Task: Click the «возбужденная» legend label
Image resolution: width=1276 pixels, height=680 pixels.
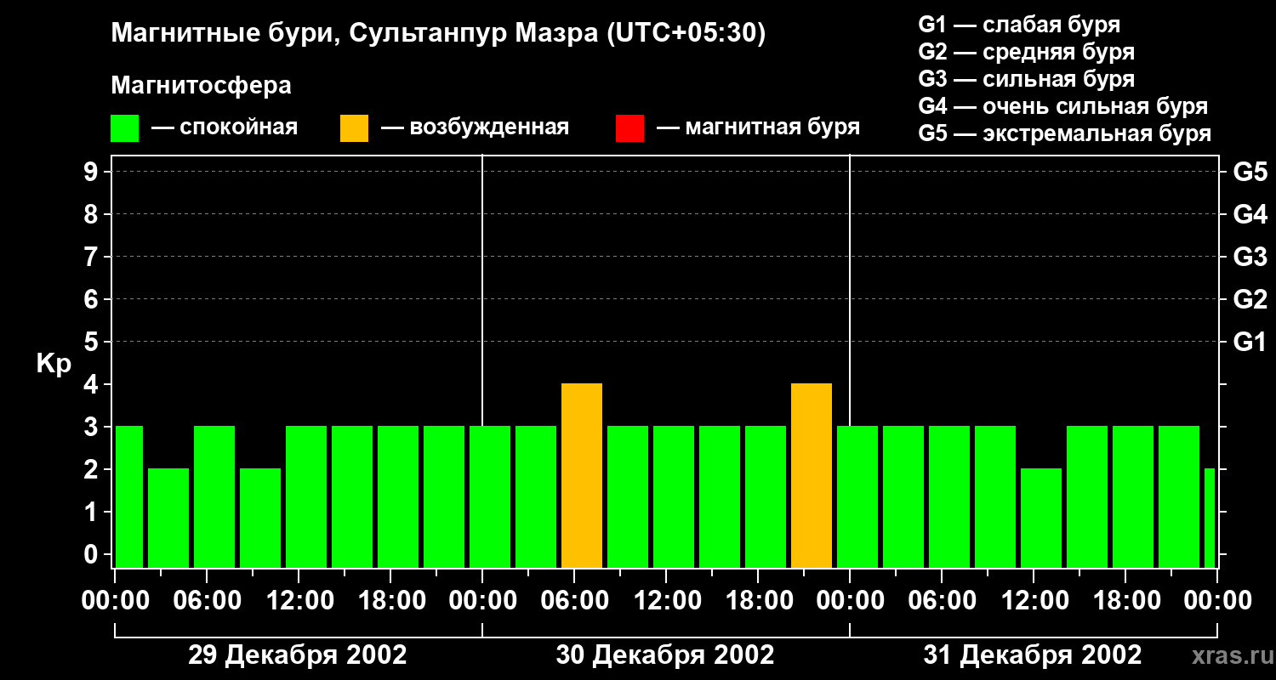Action: [x=489, y=128]
